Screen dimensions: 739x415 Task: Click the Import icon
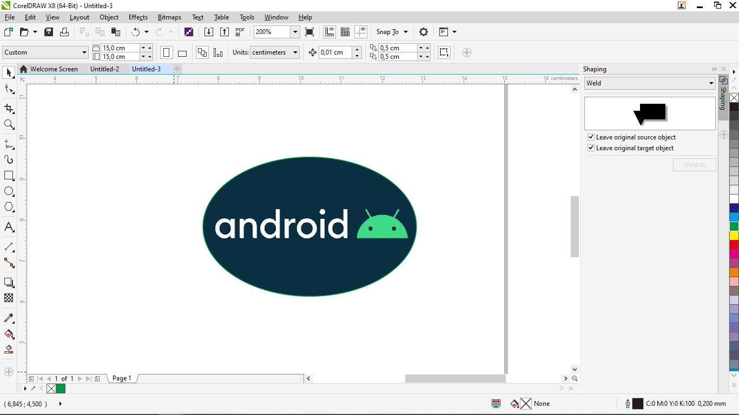pyautogui.click(x=209, y=31)
